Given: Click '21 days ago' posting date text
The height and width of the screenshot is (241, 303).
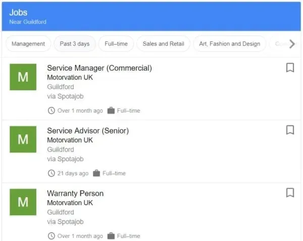Looking at the screenshot, I should coord(73,173).
